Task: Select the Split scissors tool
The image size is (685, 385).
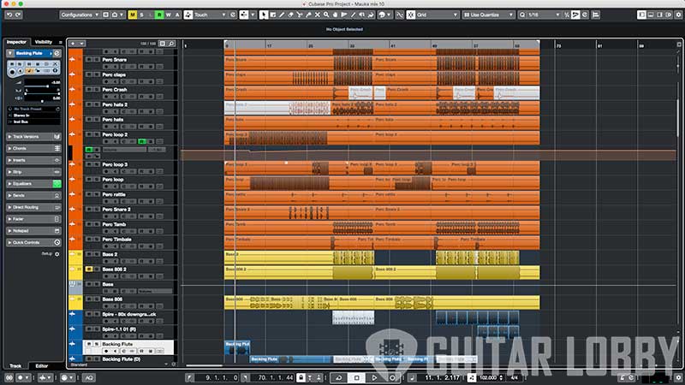Action: click(299, 15)
